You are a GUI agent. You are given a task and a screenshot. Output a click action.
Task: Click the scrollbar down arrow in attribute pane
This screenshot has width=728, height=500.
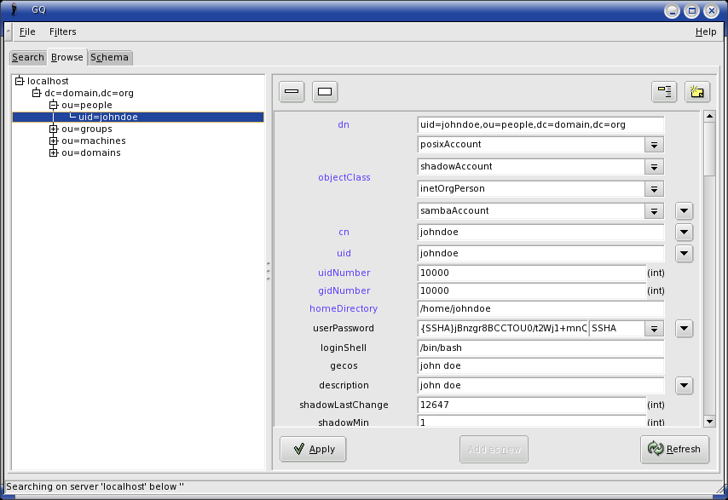click(709, 422)
